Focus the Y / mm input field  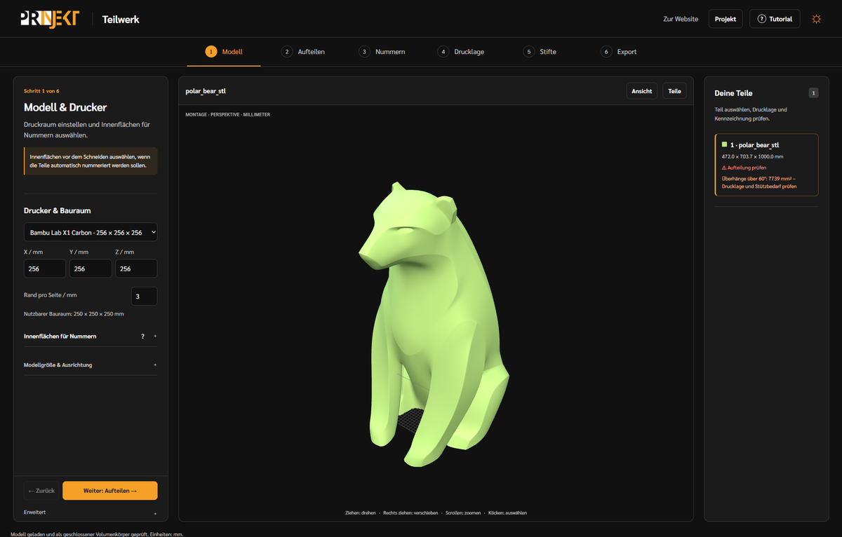[91, 268]
